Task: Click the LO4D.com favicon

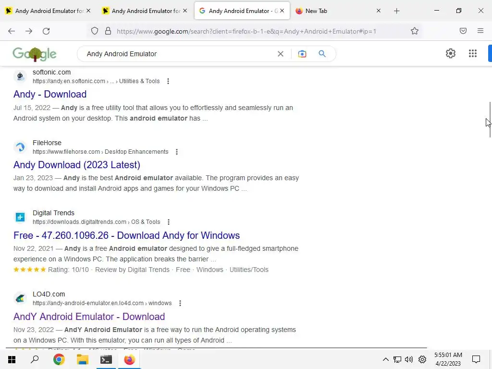Action: point(20,298)
